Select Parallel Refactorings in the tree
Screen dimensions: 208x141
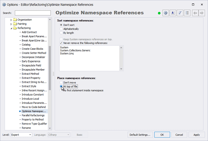pos(33,116)
